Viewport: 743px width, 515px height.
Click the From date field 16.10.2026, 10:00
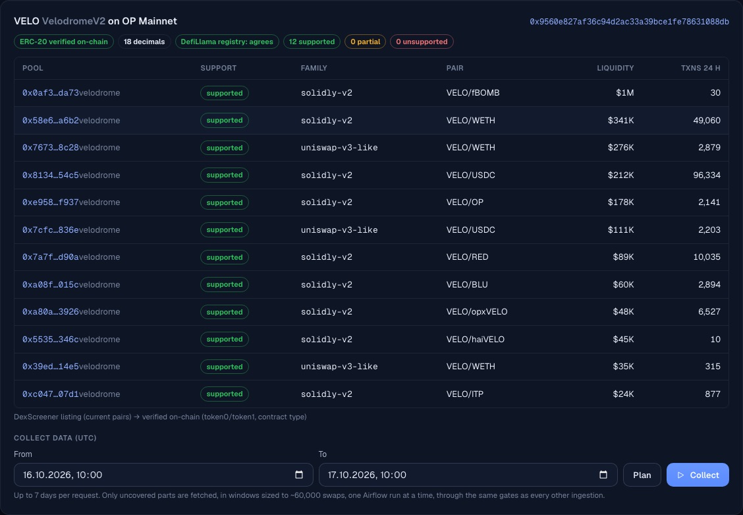[x=163, y=475]
